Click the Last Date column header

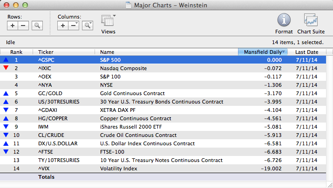tap(306, 52)
